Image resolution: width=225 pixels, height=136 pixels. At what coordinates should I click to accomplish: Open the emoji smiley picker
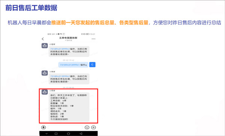click(x=87, y=127)
